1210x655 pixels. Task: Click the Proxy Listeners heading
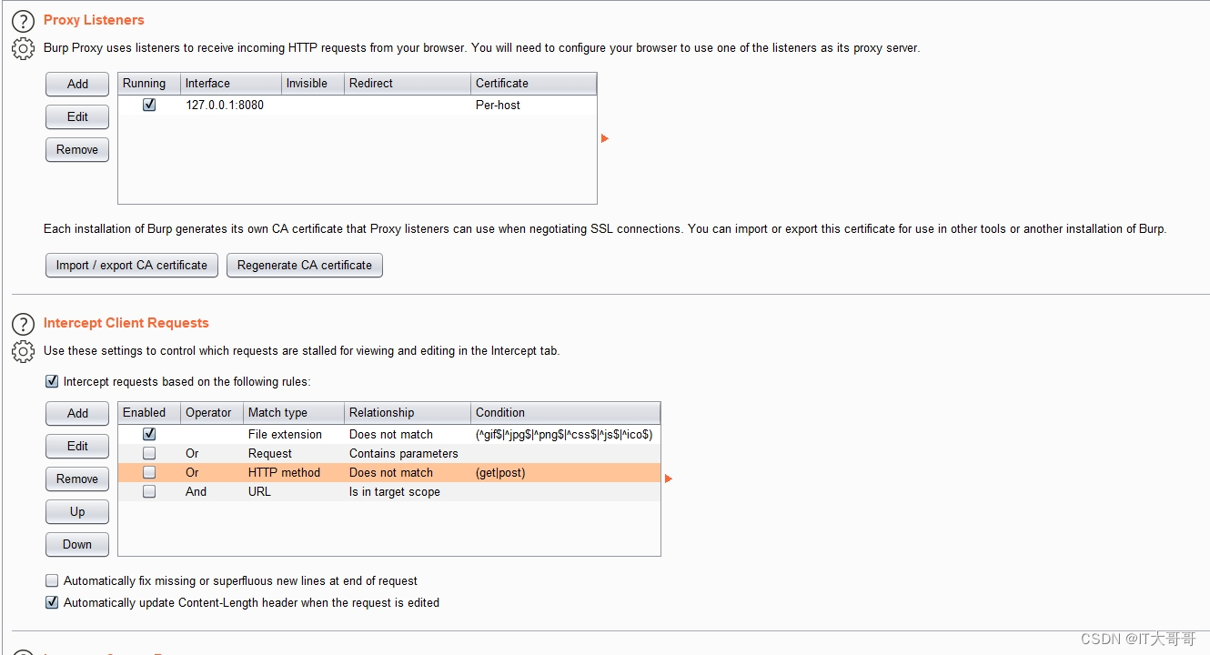[94, 20]
